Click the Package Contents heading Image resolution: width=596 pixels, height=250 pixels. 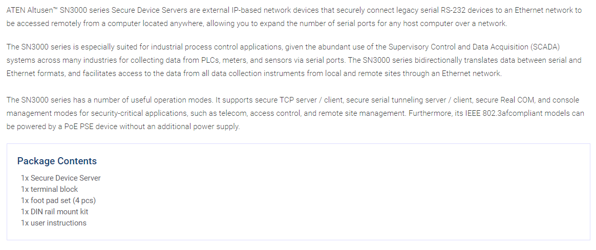point(57,161)
